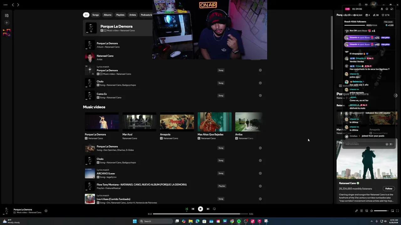Viewport: 401px width, 225px height.
Task: Seek on the song progress bar
Action: point(200,214)
